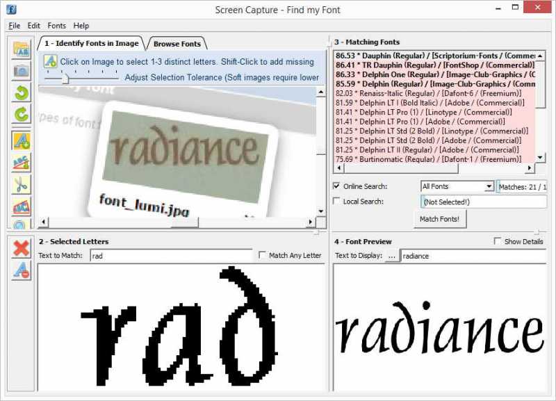This screenshot has height=401, width=556.
Task: Open the Help menu
Action: [81, 26]
